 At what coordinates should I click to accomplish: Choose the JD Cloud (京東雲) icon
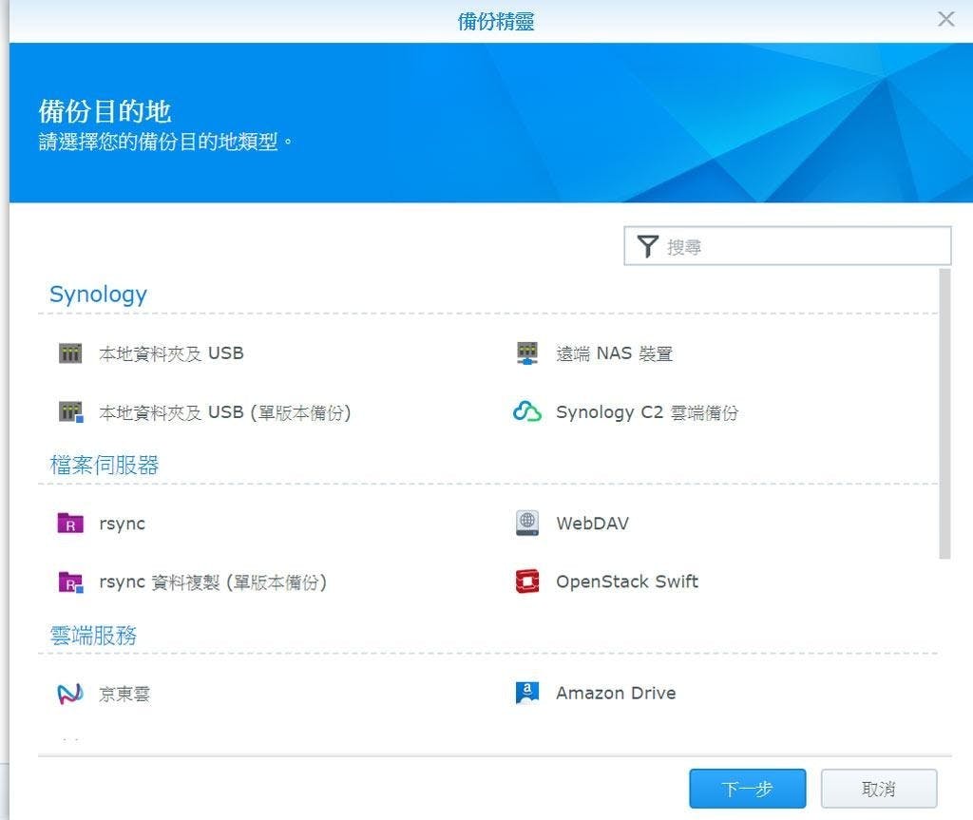70,694
